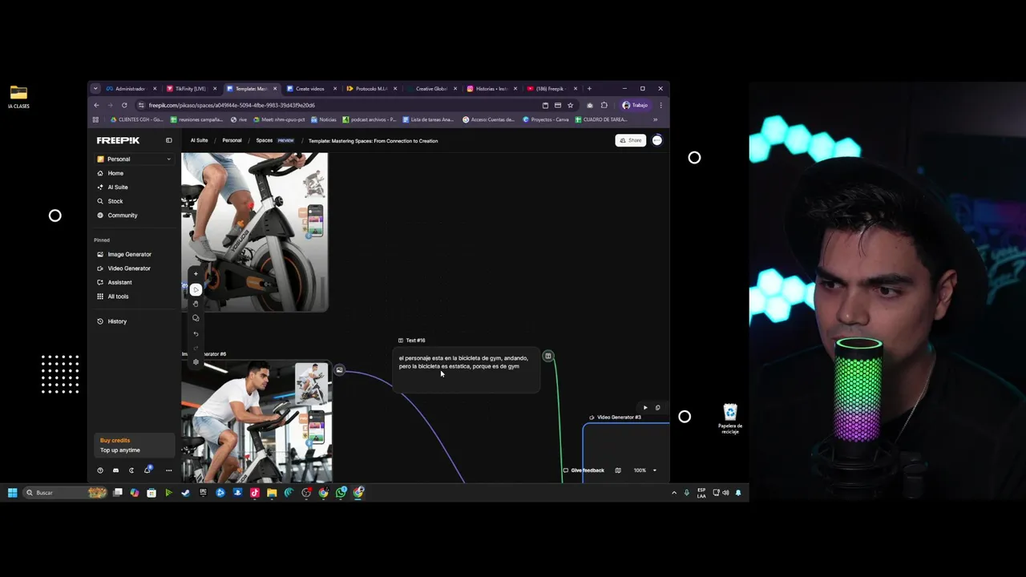Select the Video Generator #3 node label

618,418
